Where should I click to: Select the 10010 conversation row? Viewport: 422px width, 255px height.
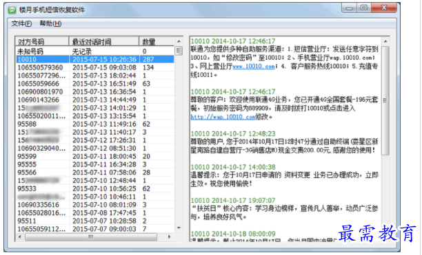coord(94,59)
